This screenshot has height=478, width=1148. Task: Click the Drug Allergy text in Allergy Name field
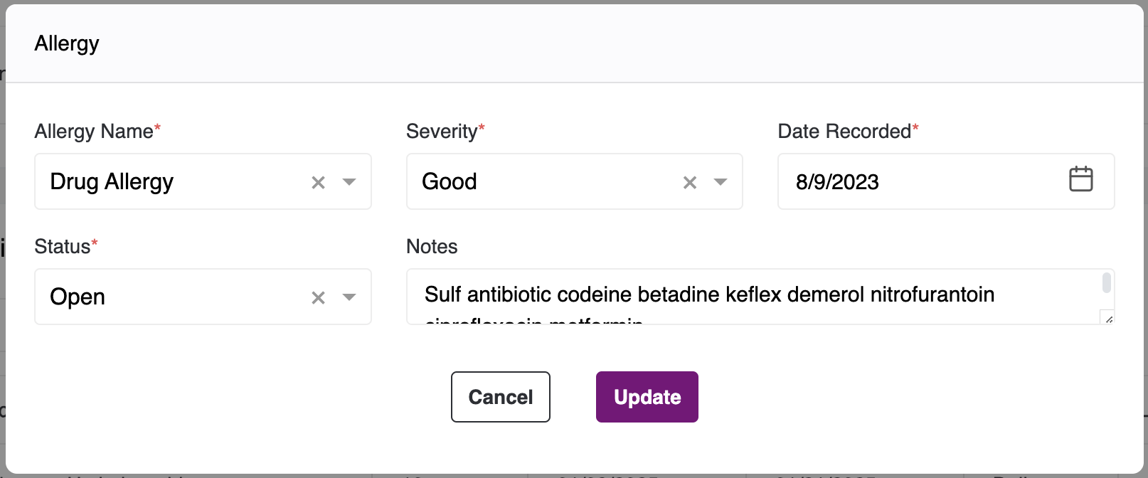click(x=112, y=182)
